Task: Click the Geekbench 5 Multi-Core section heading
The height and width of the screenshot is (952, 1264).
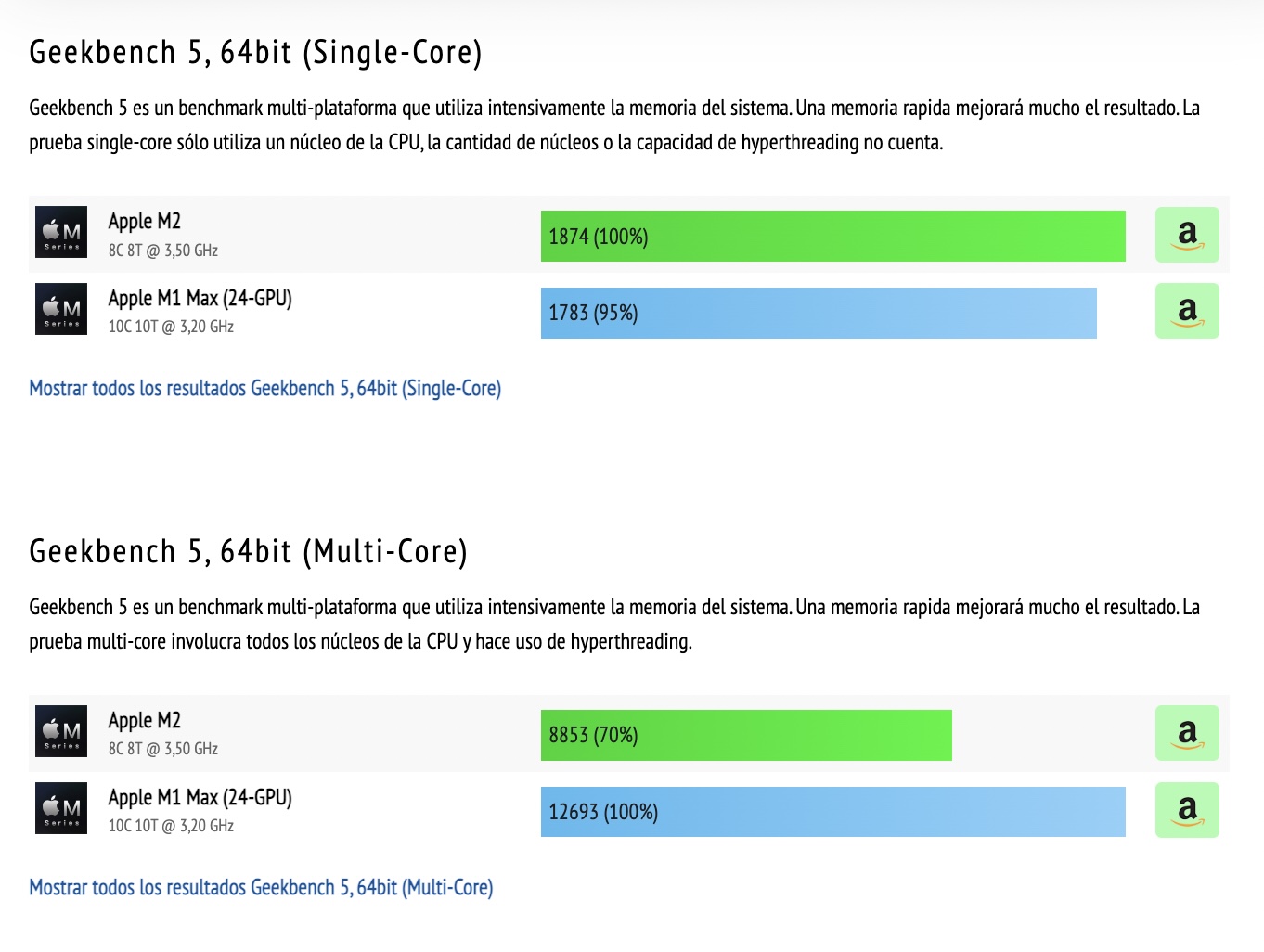Action: click(249, 551)
